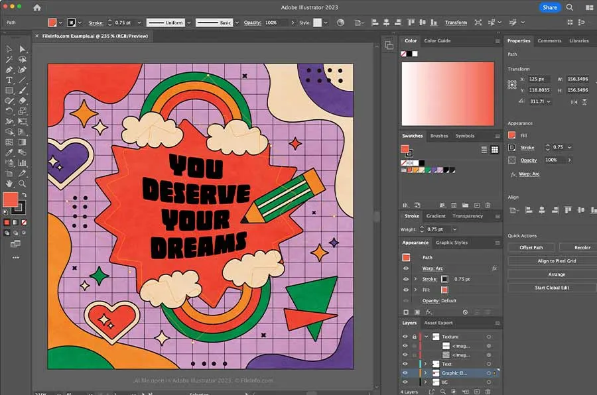Hide the Text layer visibility eye
The height and width of the screenshot is (395, 597).
coord(405,364)
